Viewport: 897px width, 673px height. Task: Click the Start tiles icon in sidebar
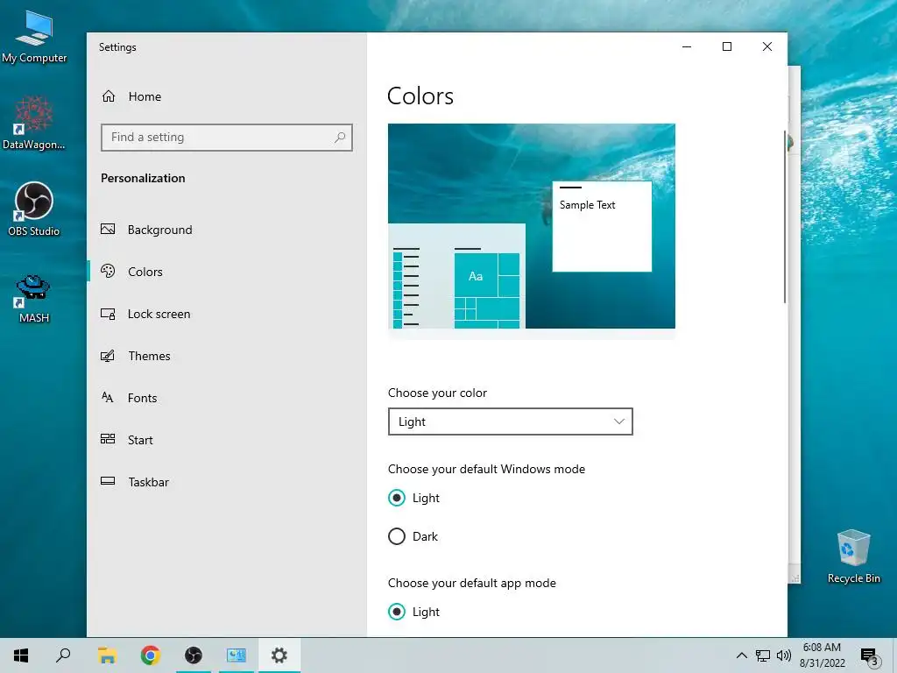click(108, 439)
